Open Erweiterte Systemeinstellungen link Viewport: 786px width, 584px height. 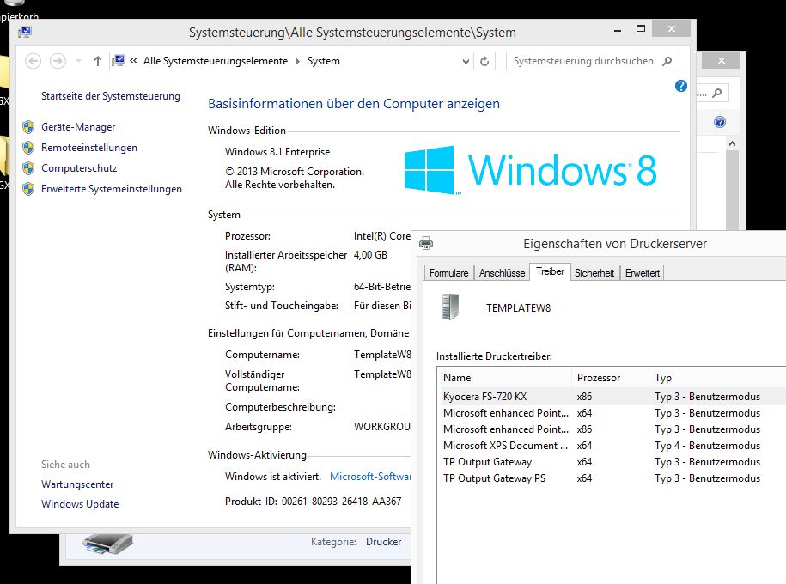(x=112, y=188)
